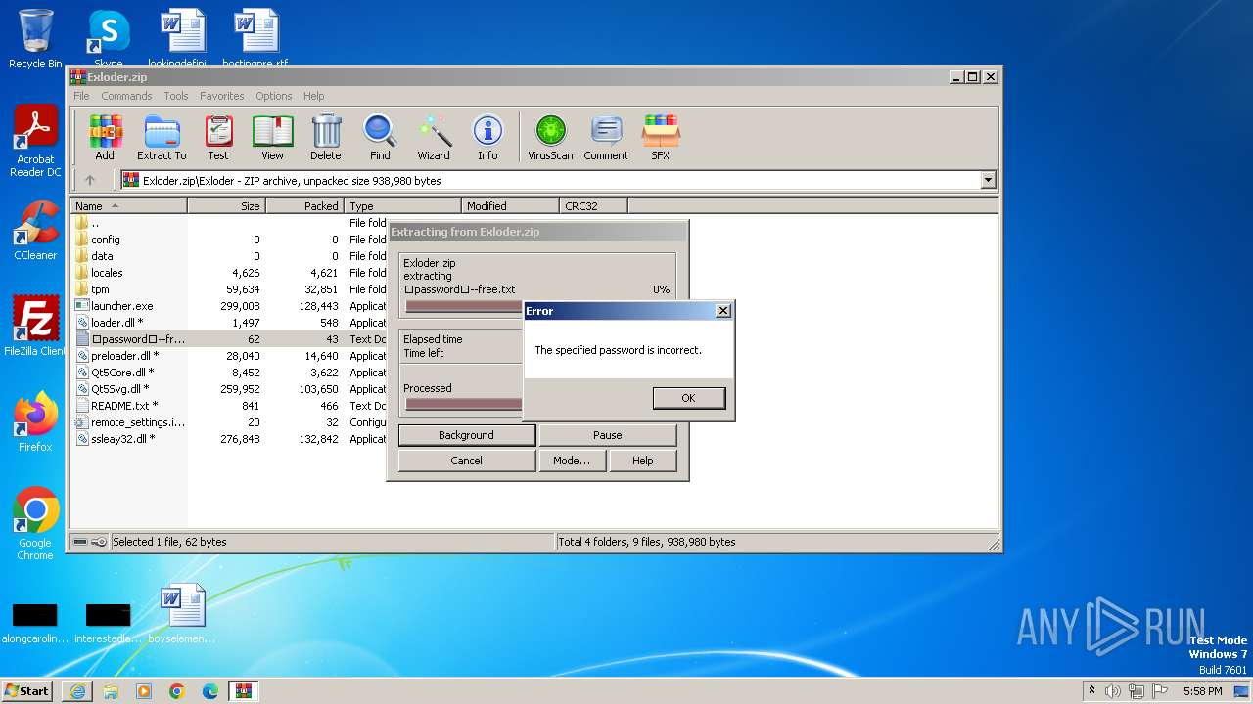
Task: Open the Favorites menu
Action: tap(222, 96)
